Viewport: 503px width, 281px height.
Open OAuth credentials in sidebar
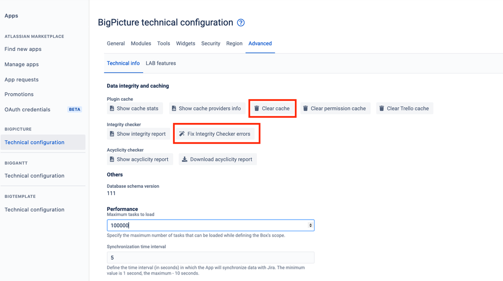27,109
